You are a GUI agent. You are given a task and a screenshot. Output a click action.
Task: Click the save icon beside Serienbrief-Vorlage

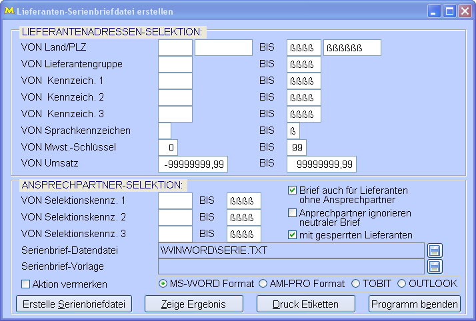434,266
